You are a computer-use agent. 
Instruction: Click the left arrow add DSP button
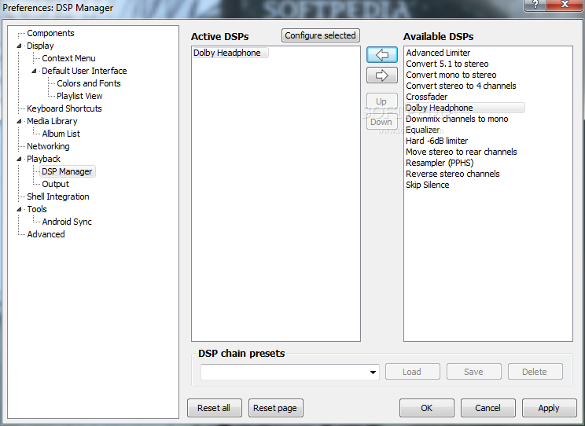click(381, 55)
